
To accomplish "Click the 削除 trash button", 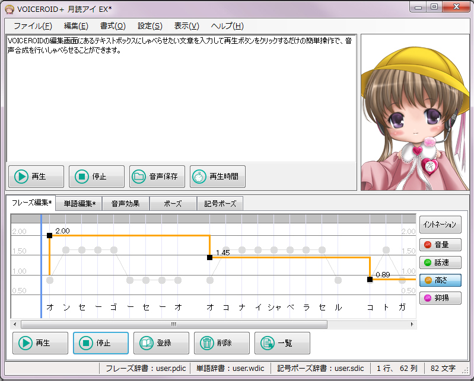I will 222,343.
